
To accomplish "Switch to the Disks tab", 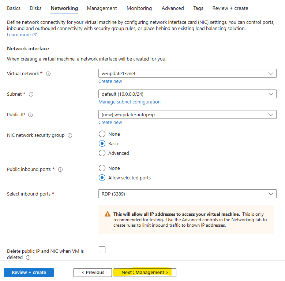I will click(35, 8).
